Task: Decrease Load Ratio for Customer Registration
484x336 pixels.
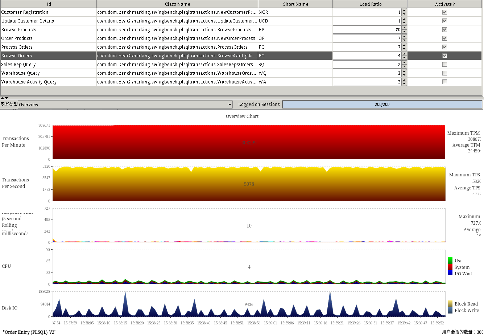Action: (x=404, y=14)
